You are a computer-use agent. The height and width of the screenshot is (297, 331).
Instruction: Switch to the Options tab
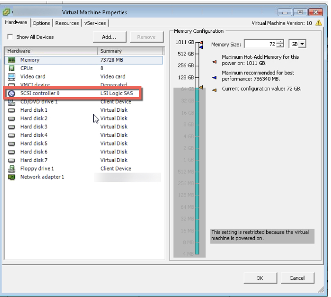click(42, 23)
